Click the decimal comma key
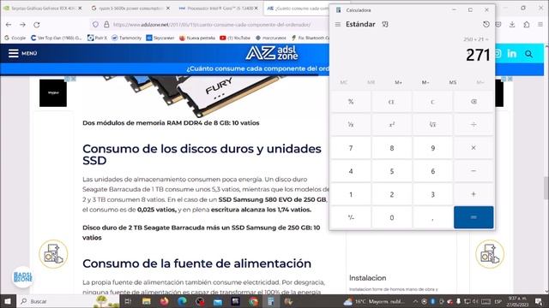Screen dimensions: 549x308 [432, 217]
